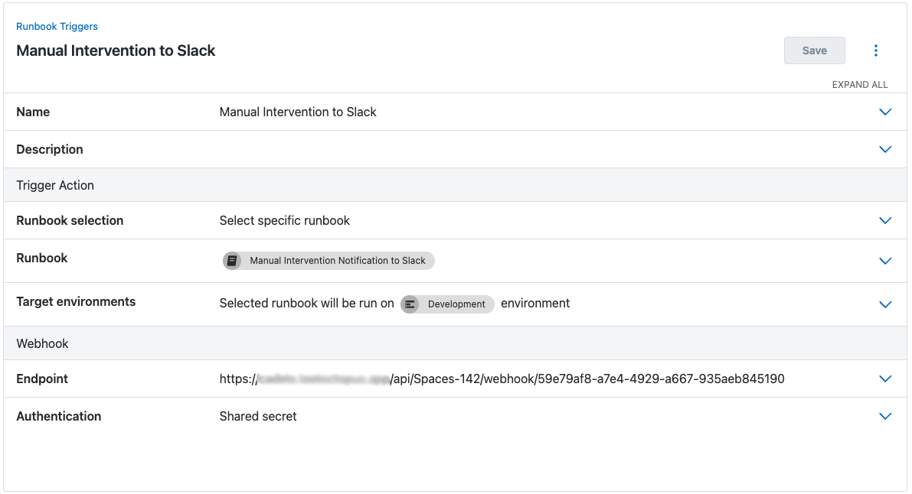Open the three-dot overflow menu

(876, 50)
